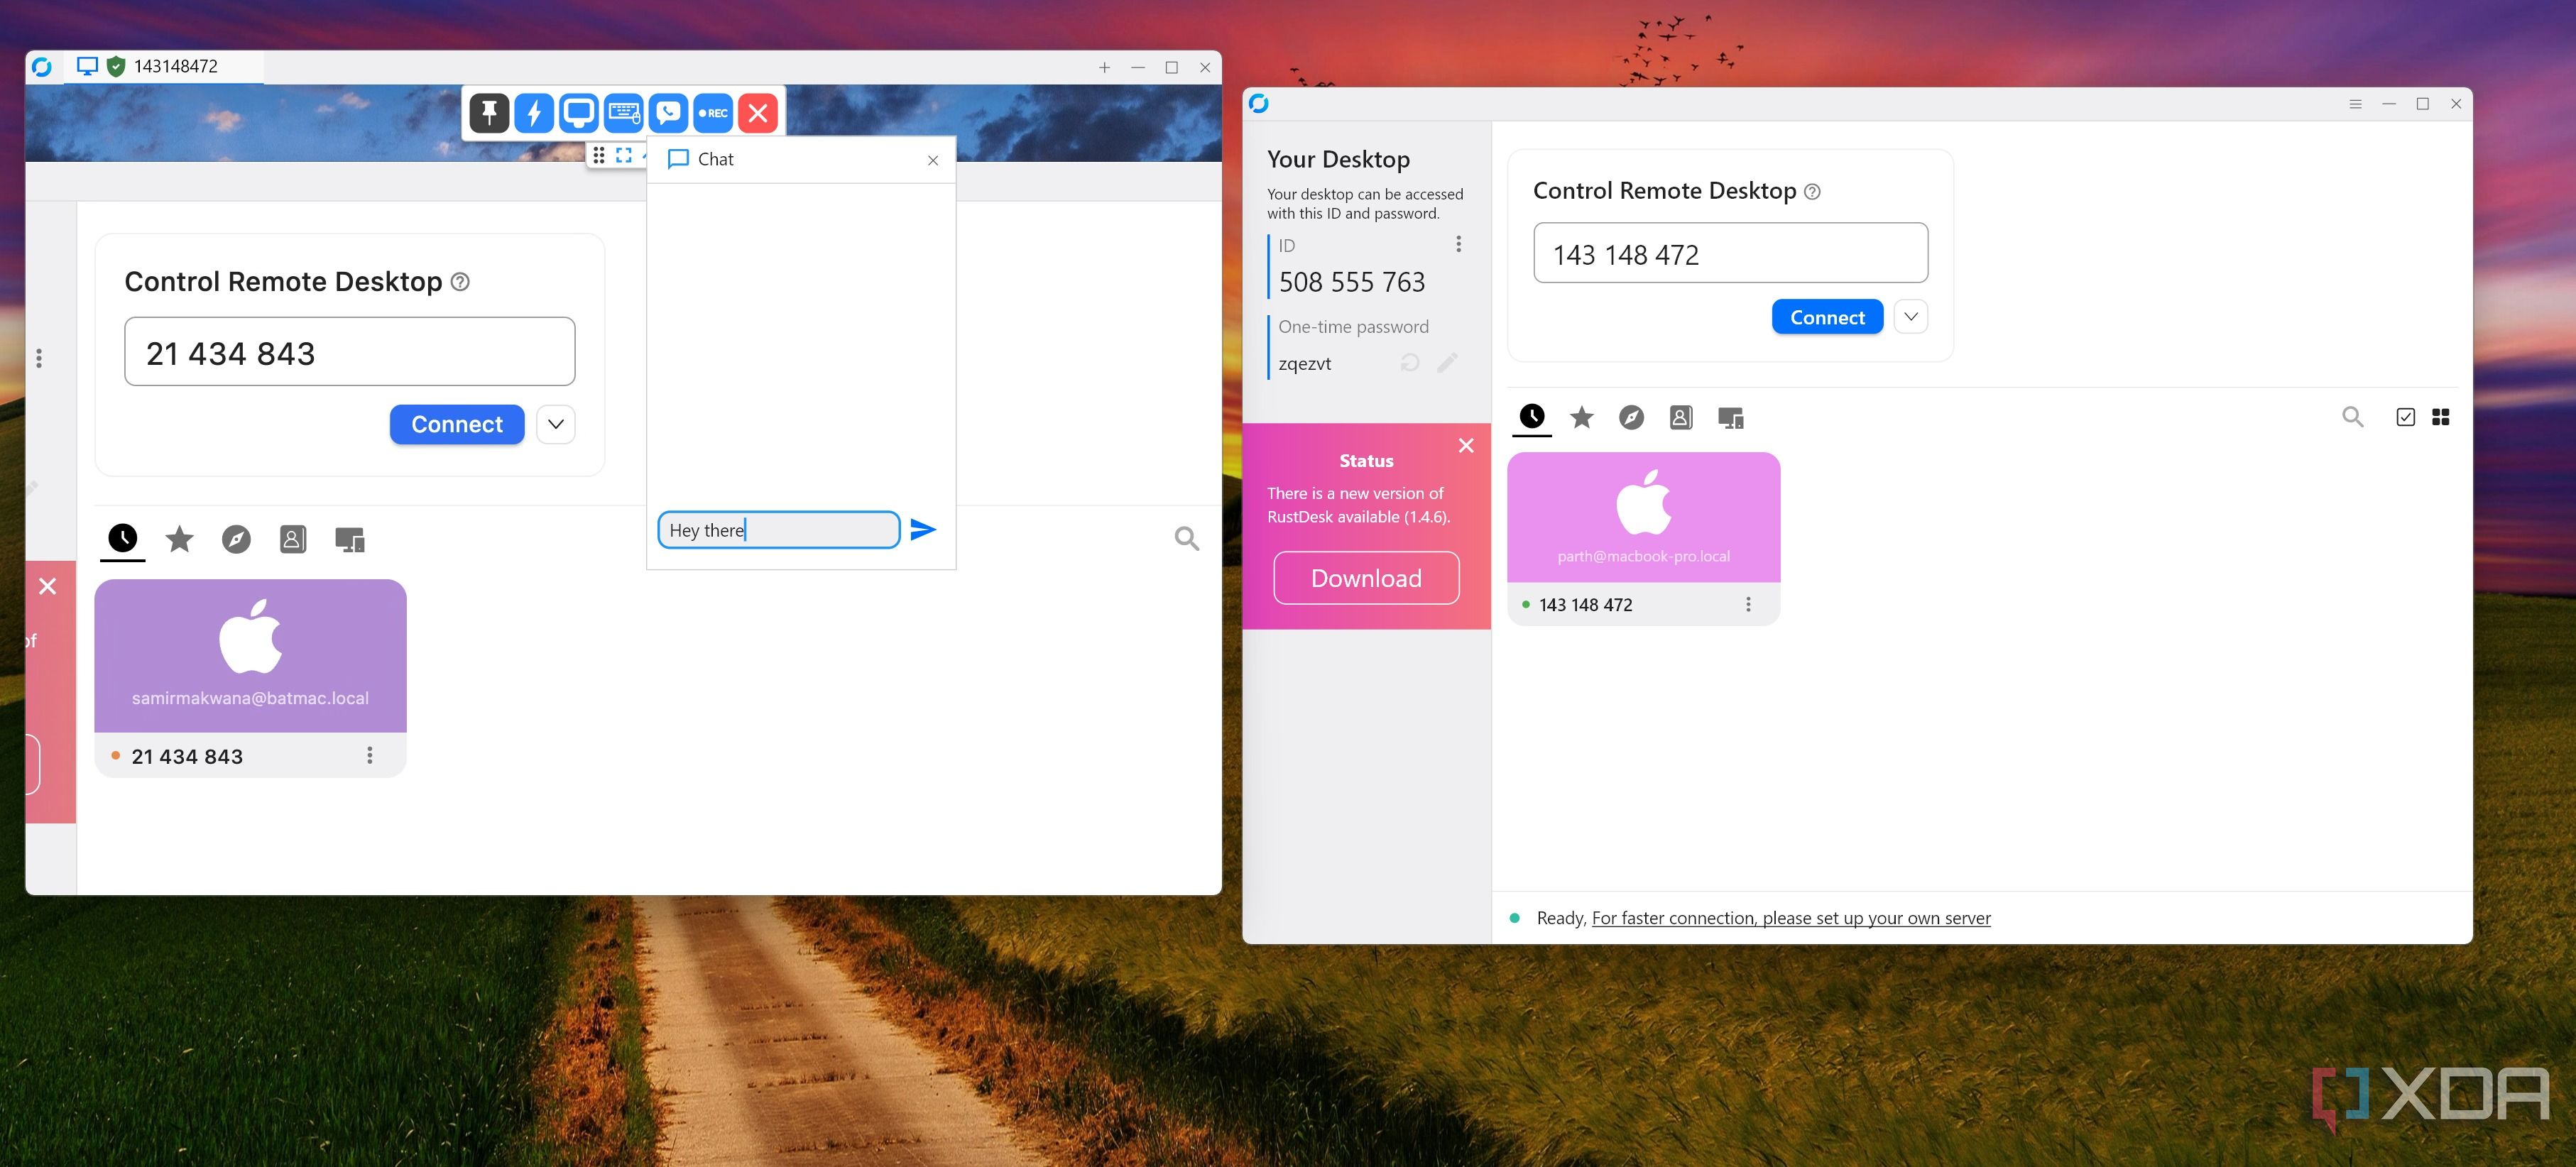The image size is (2576, 1167).
Task: Edit the one-time password with pencil icon
Action: pos(1447,363)
